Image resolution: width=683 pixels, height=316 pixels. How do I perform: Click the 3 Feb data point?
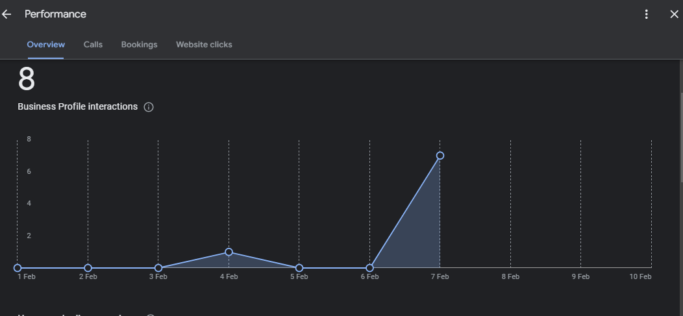click(158, 268)
